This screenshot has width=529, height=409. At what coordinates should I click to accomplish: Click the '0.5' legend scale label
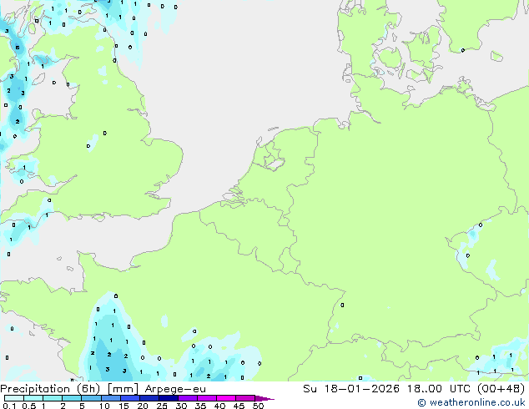tap(28, 406)
